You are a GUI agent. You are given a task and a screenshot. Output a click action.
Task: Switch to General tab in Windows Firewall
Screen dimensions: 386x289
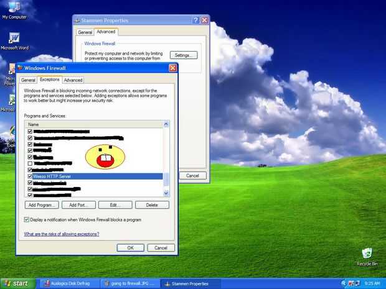tap(28, 80)
